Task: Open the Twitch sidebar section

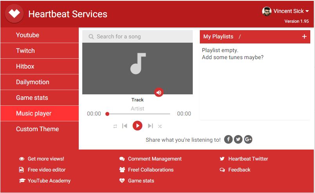Action: pos(40,51)
